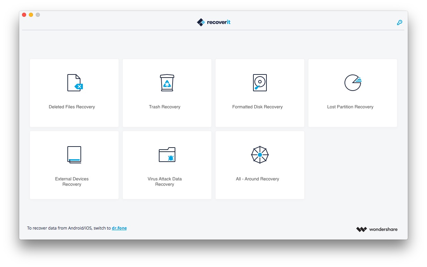This screenshot has width=427, height=267.
Task: Select the All - Around Recovery label
Action: point(258,179)
